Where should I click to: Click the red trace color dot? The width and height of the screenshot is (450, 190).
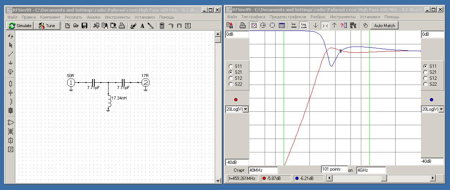[236, 99]
